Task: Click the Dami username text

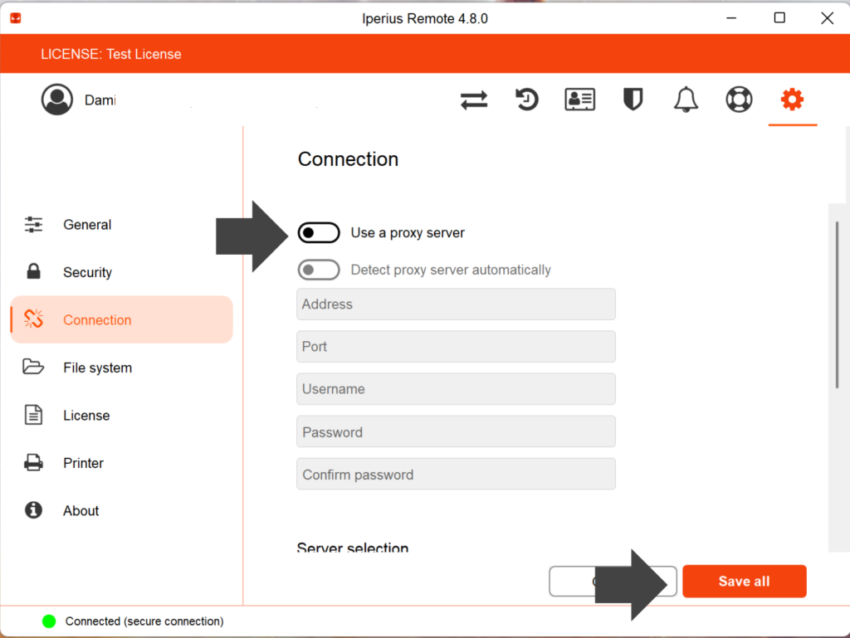Action: (x=100, y=100)
